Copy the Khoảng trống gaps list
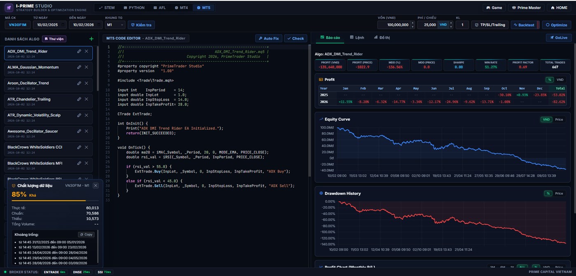The height and width of the screenshot is (276, 576). point(86,235)
